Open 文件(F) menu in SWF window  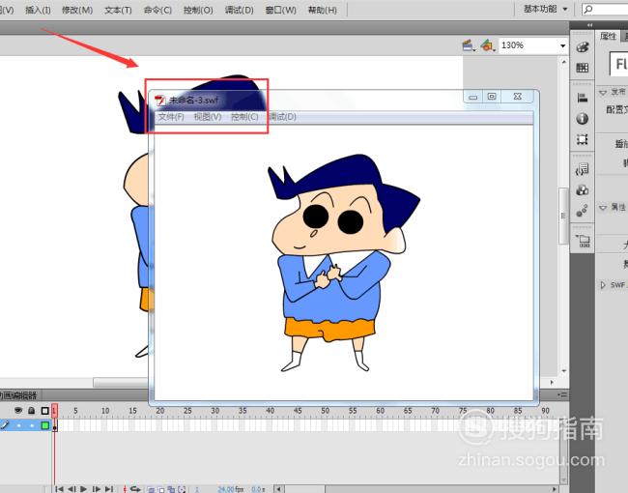171,117
